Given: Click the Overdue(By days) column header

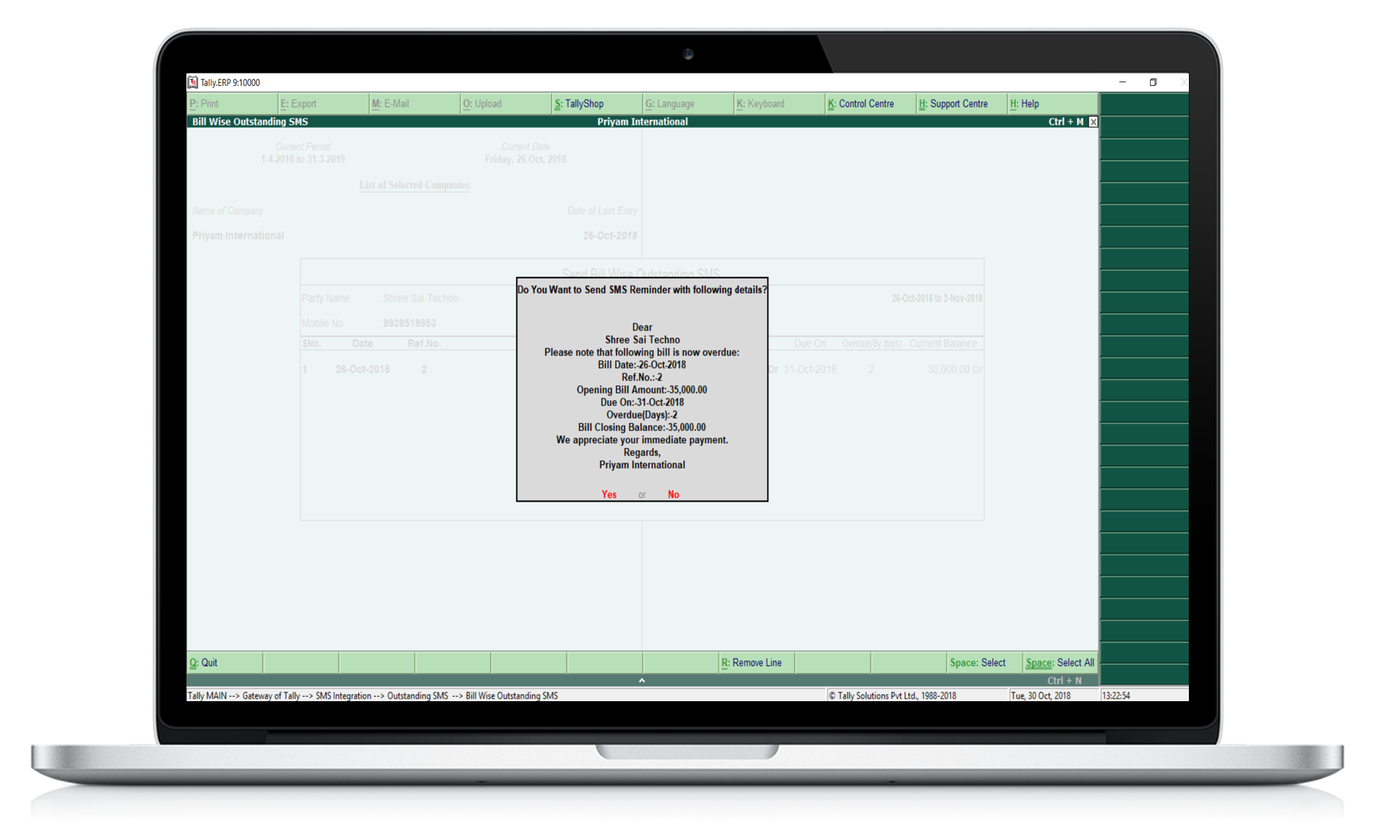Looking at the screenshot, I should [871, 344].
